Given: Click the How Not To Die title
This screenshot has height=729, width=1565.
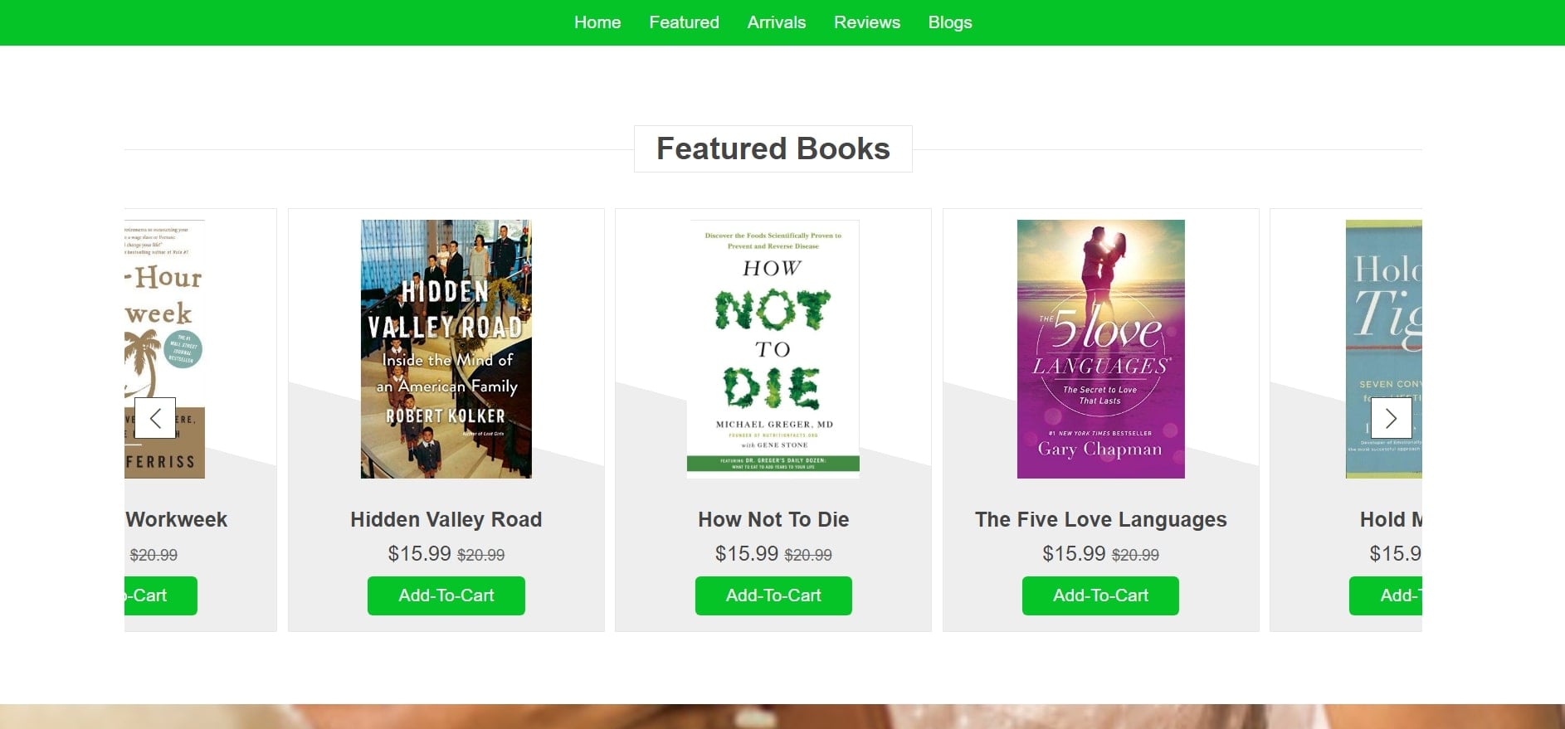Looking at the screenshot, I should [x=773, y=519].
